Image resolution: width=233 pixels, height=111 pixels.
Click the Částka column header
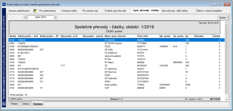(216, 36)
